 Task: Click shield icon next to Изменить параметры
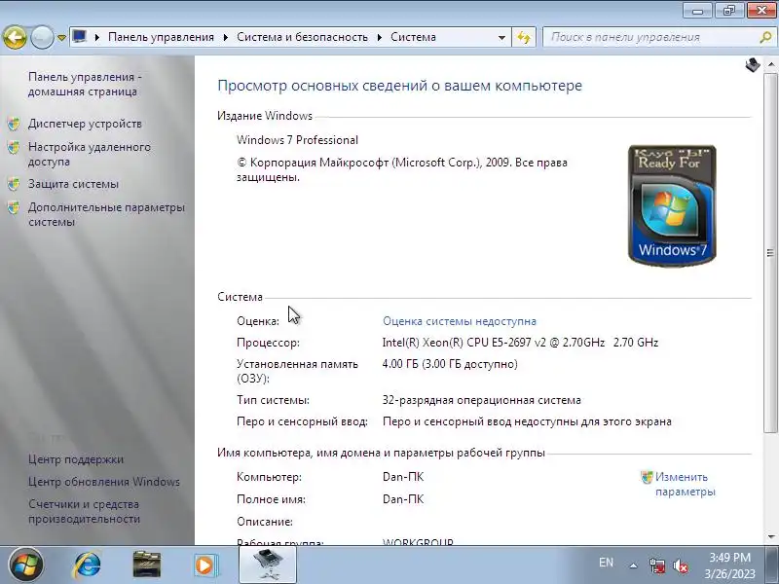tap(647, 477)
